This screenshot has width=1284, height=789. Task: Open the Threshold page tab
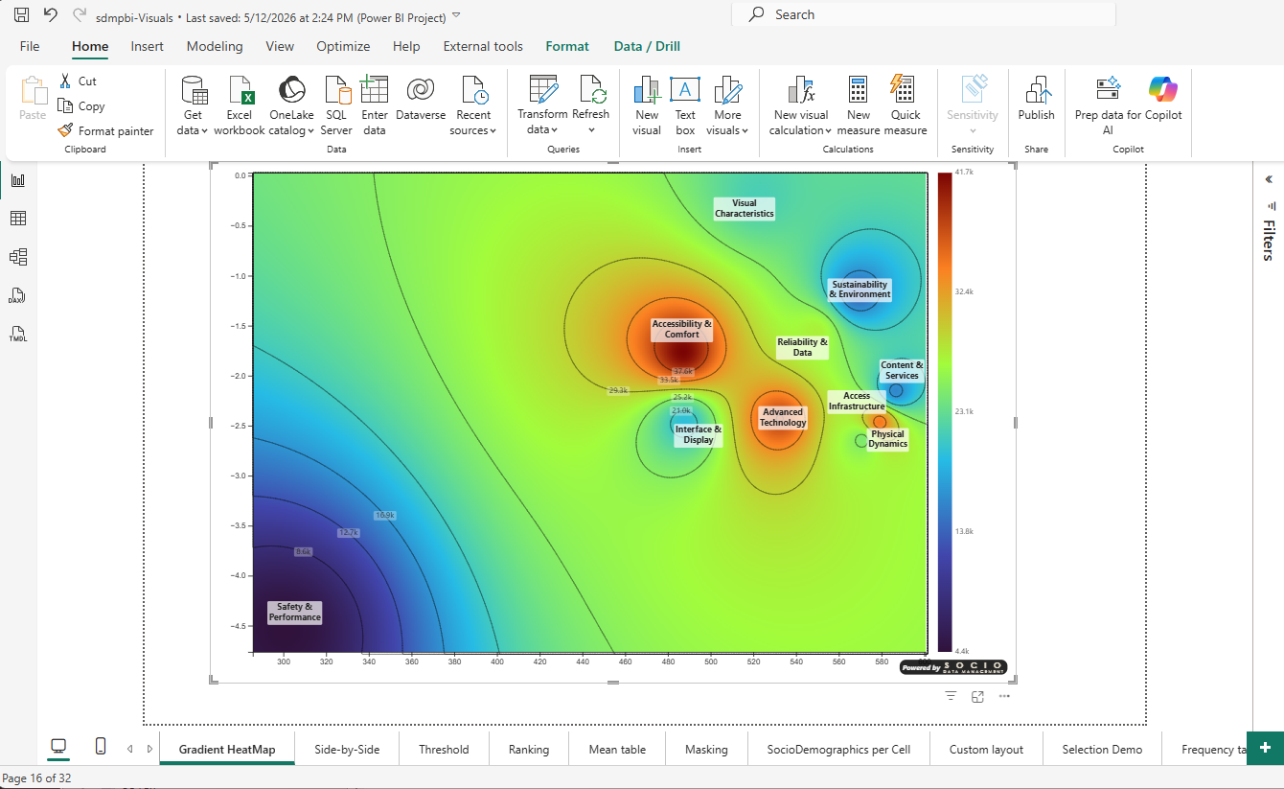click(444, 749)
